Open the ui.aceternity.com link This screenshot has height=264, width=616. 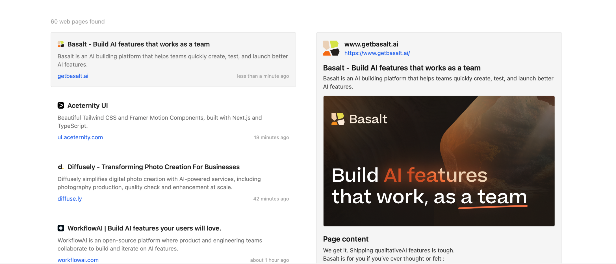click(x=80, y=137)
